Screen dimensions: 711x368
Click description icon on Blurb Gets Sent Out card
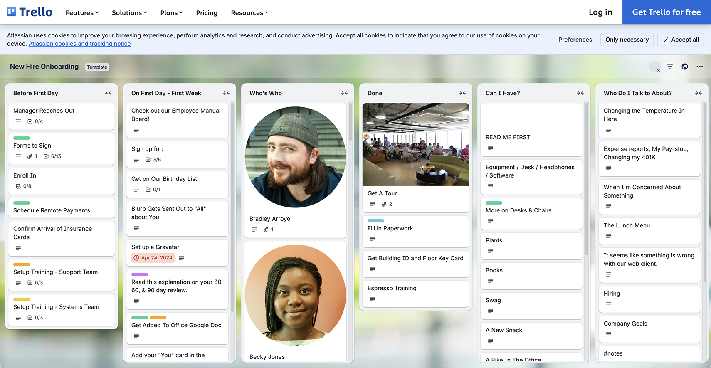[136, 228]
